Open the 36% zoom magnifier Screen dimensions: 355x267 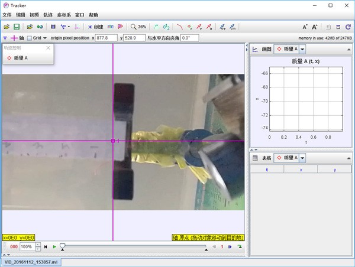138,27
